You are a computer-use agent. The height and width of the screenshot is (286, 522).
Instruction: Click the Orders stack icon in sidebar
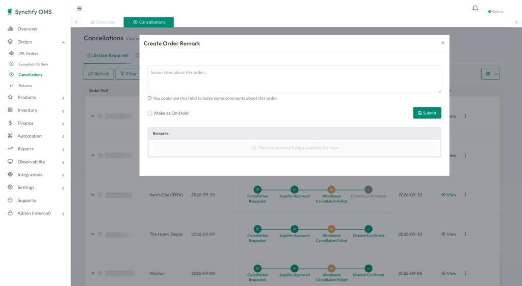(10, 42)
